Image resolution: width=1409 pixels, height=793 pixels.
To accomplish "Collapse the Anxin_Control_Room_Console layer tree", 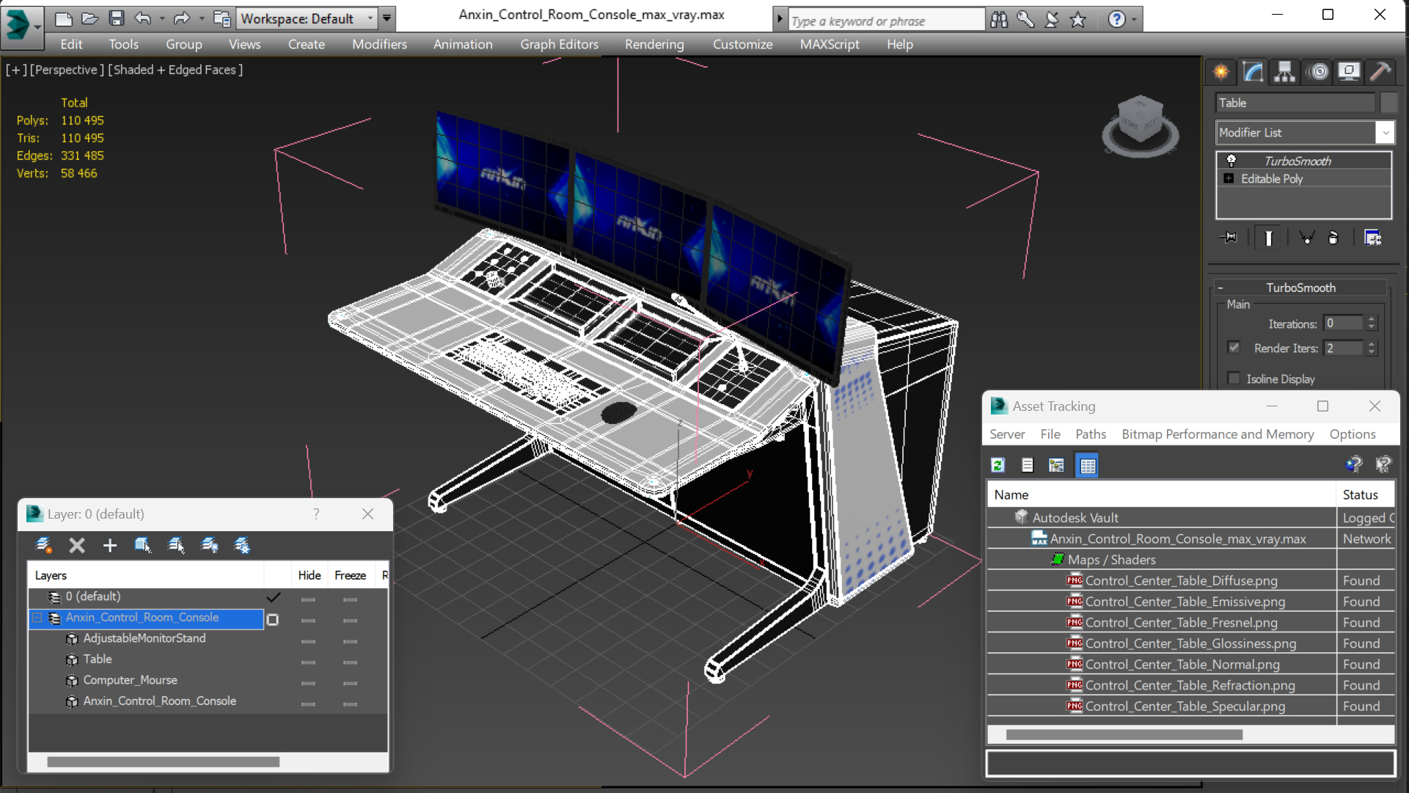I will click(x=37, y=618).
